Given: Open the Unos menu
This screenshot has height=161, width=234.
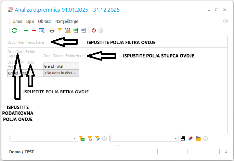Looking at the screenshot, I should [x=17, y=22].
